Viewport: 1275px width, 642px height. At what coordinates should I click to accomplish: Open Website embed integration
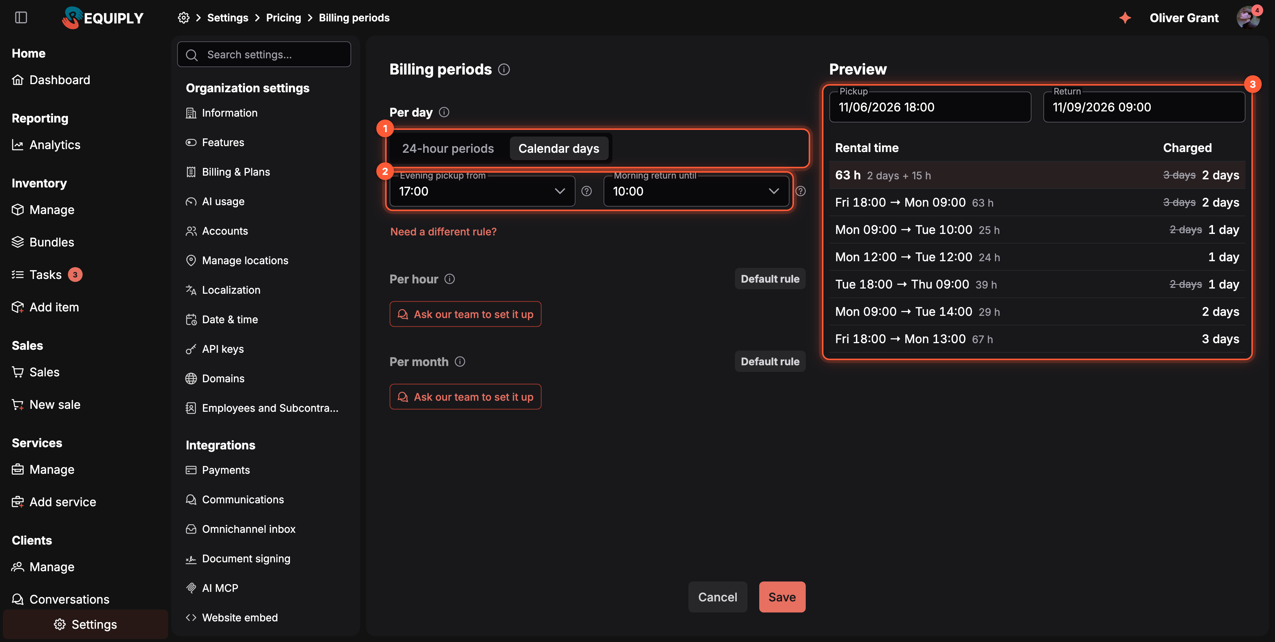(x=232, y=618)
